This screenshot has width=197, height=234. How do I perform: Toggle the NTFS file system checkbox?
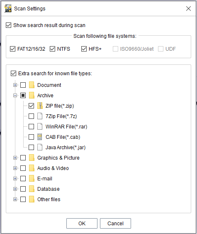pyautogui.click(x=52, y=49)
